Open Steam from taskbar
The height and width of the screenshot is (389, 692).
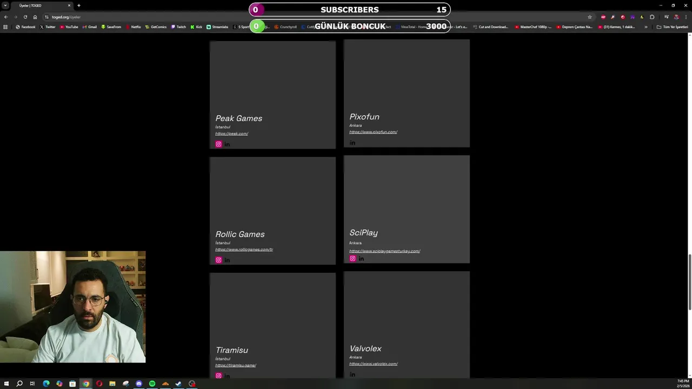[x=178, y=384]
